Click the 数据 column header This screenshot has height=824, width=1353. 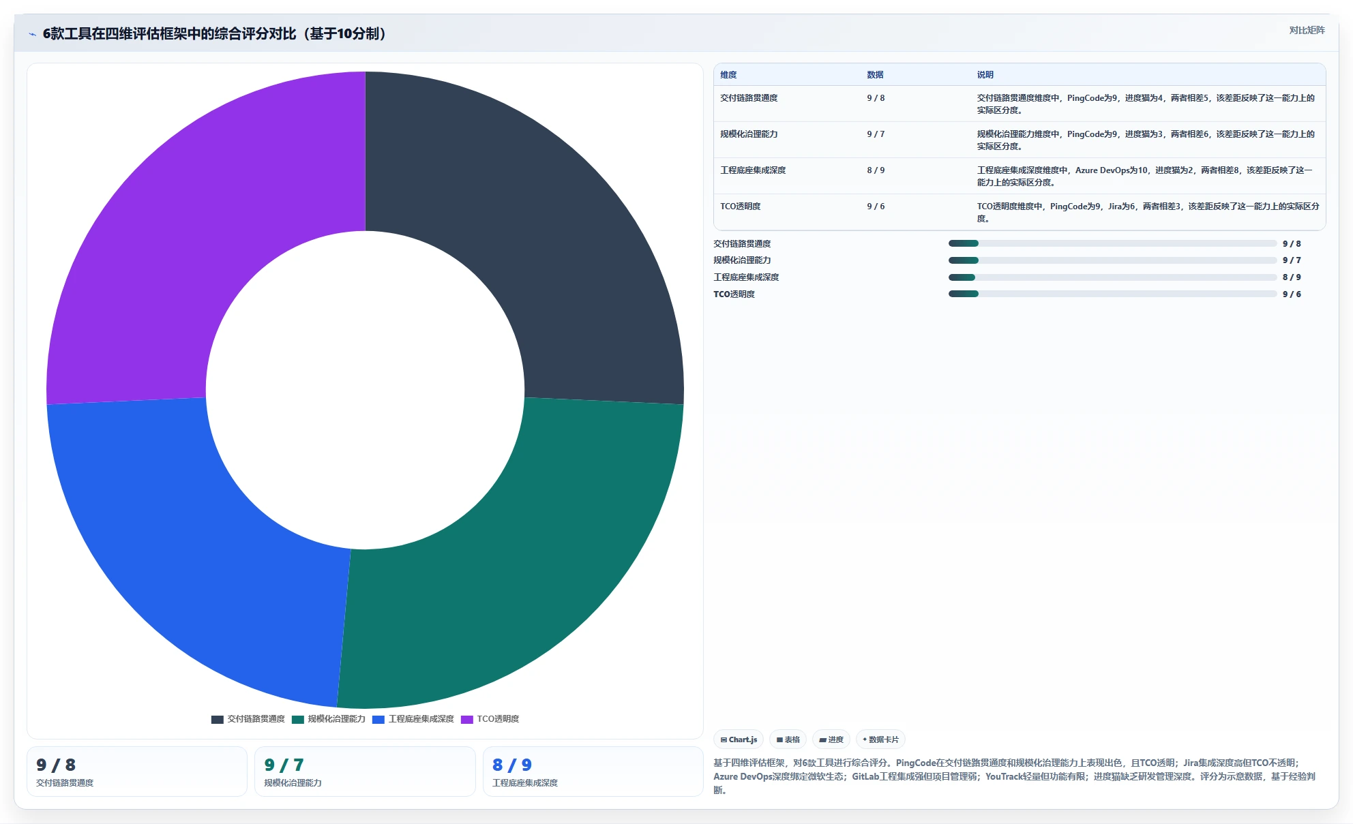point(875,75)
